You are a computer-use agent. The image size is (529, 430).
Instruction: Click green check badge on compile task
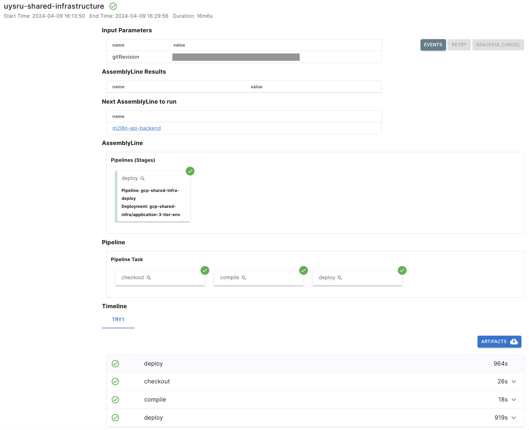(x=303, y=271)
